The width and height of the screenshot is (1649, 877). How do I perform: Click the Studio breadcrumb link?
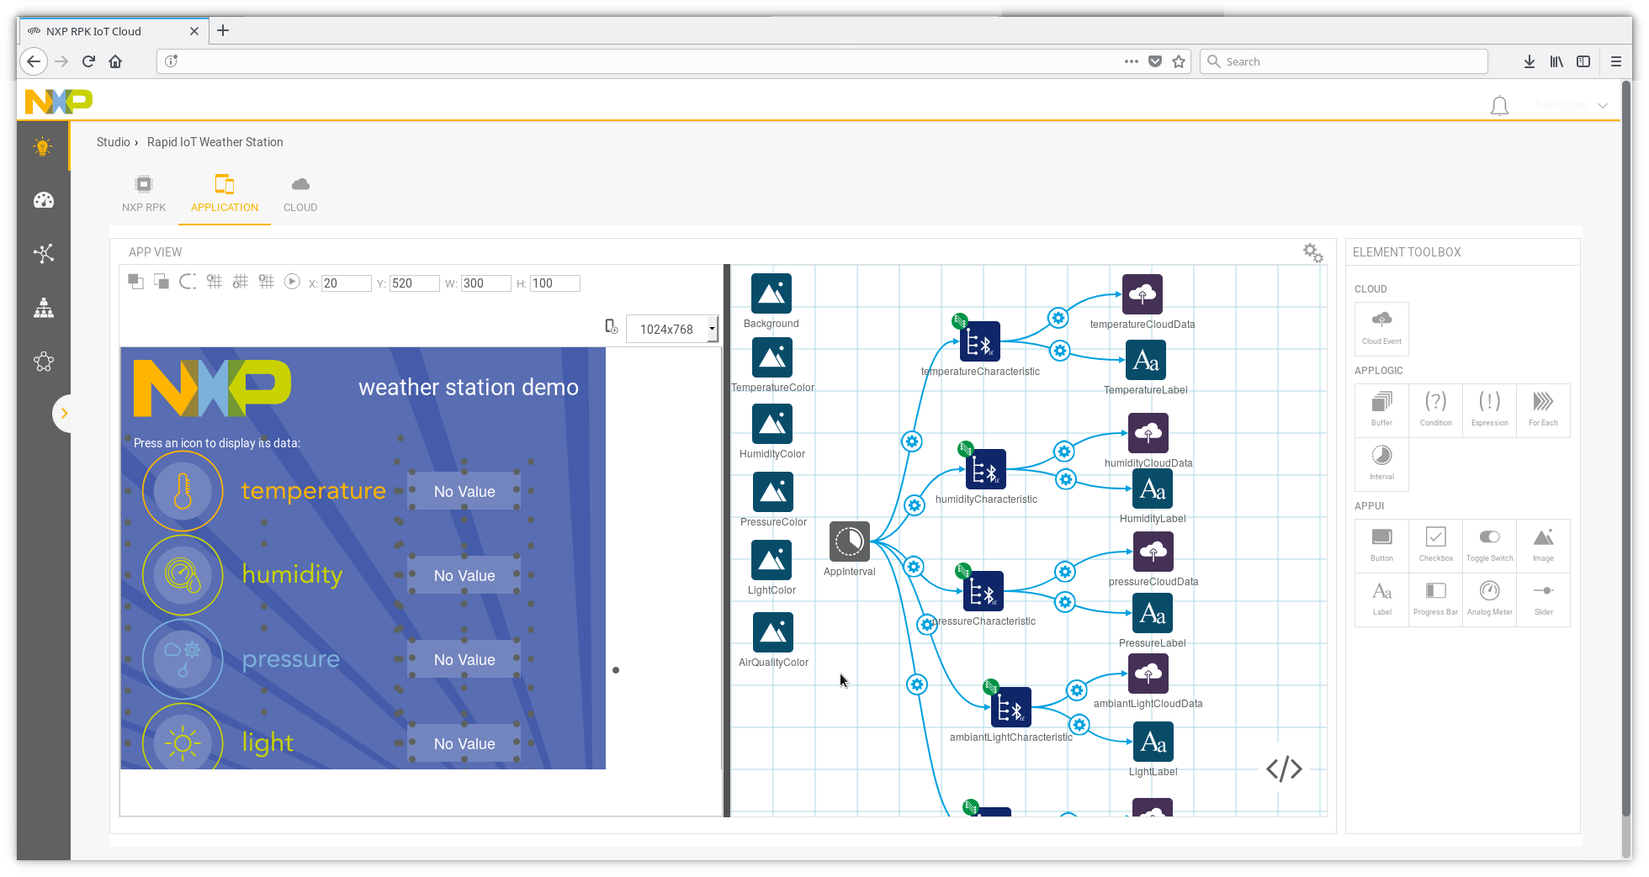tap(113, 142)
